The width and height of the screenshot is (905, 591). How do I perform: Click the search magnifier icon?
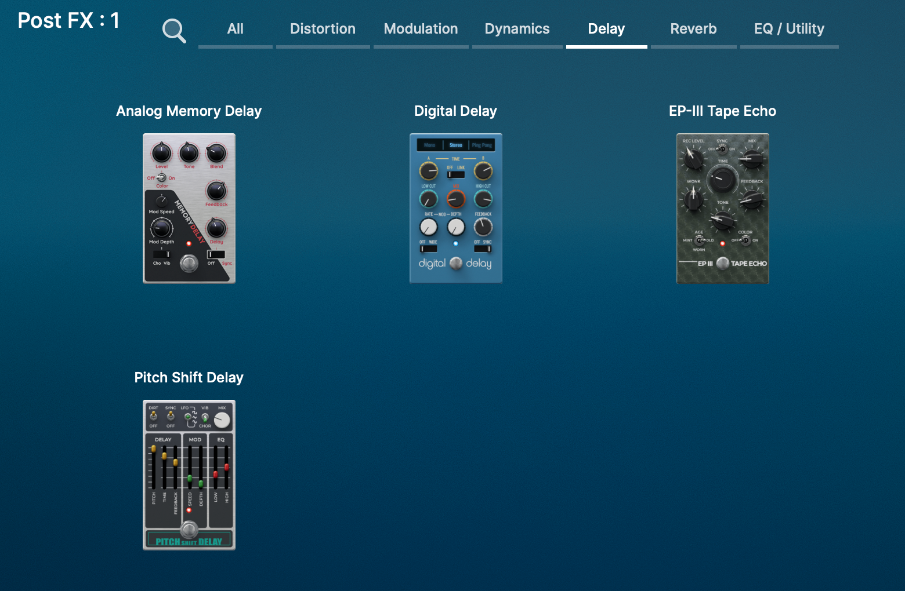(x=173, y=30)
